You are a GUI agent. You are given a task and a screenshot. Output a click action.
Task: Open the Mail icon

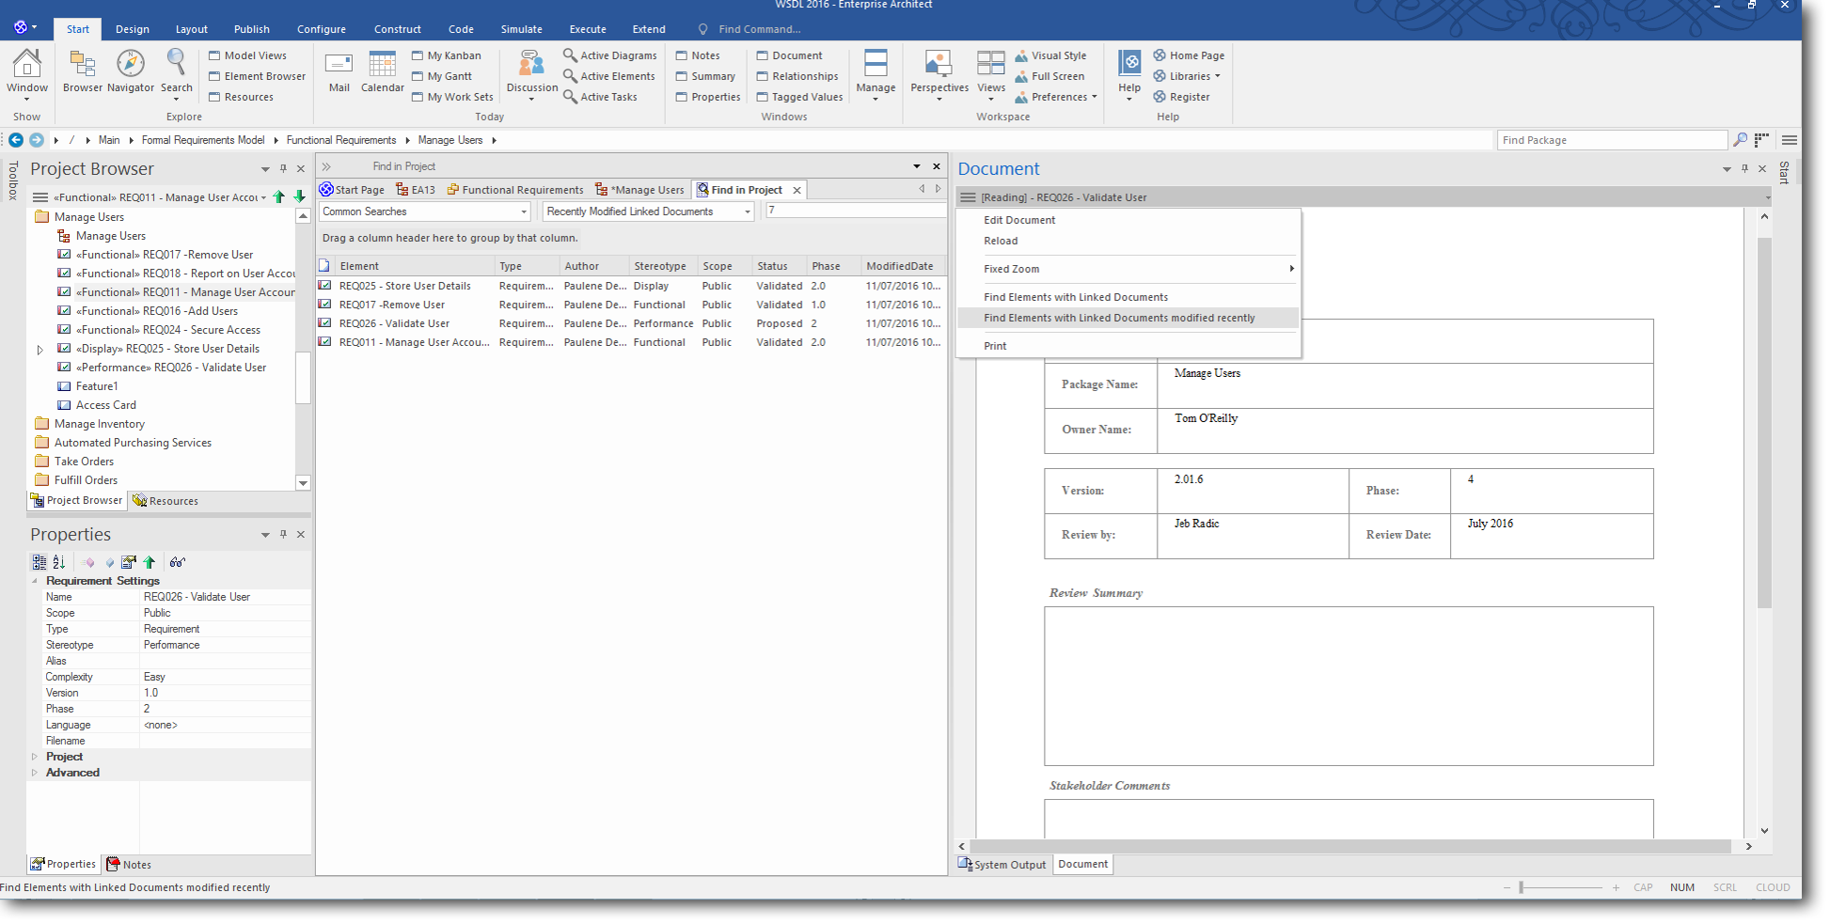pos(339,64)
